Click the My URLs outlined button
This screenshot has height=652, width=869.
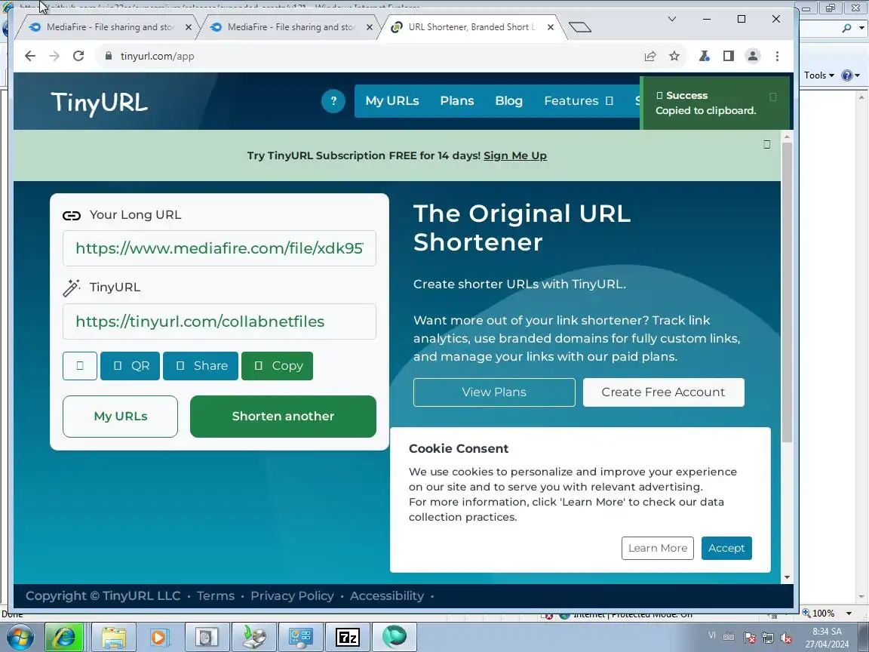pyautogui.click(x=120, y=417)
